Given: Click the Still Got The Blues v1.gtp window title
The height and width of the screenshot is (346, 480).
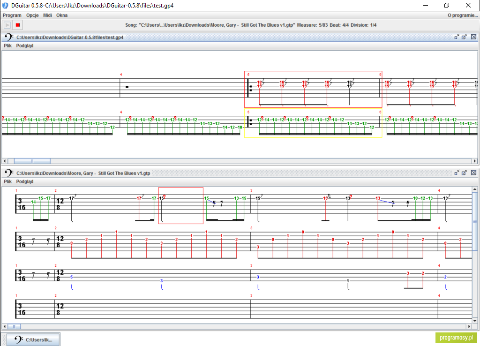Looking at the screenshot, I should [x=83, y=173].
